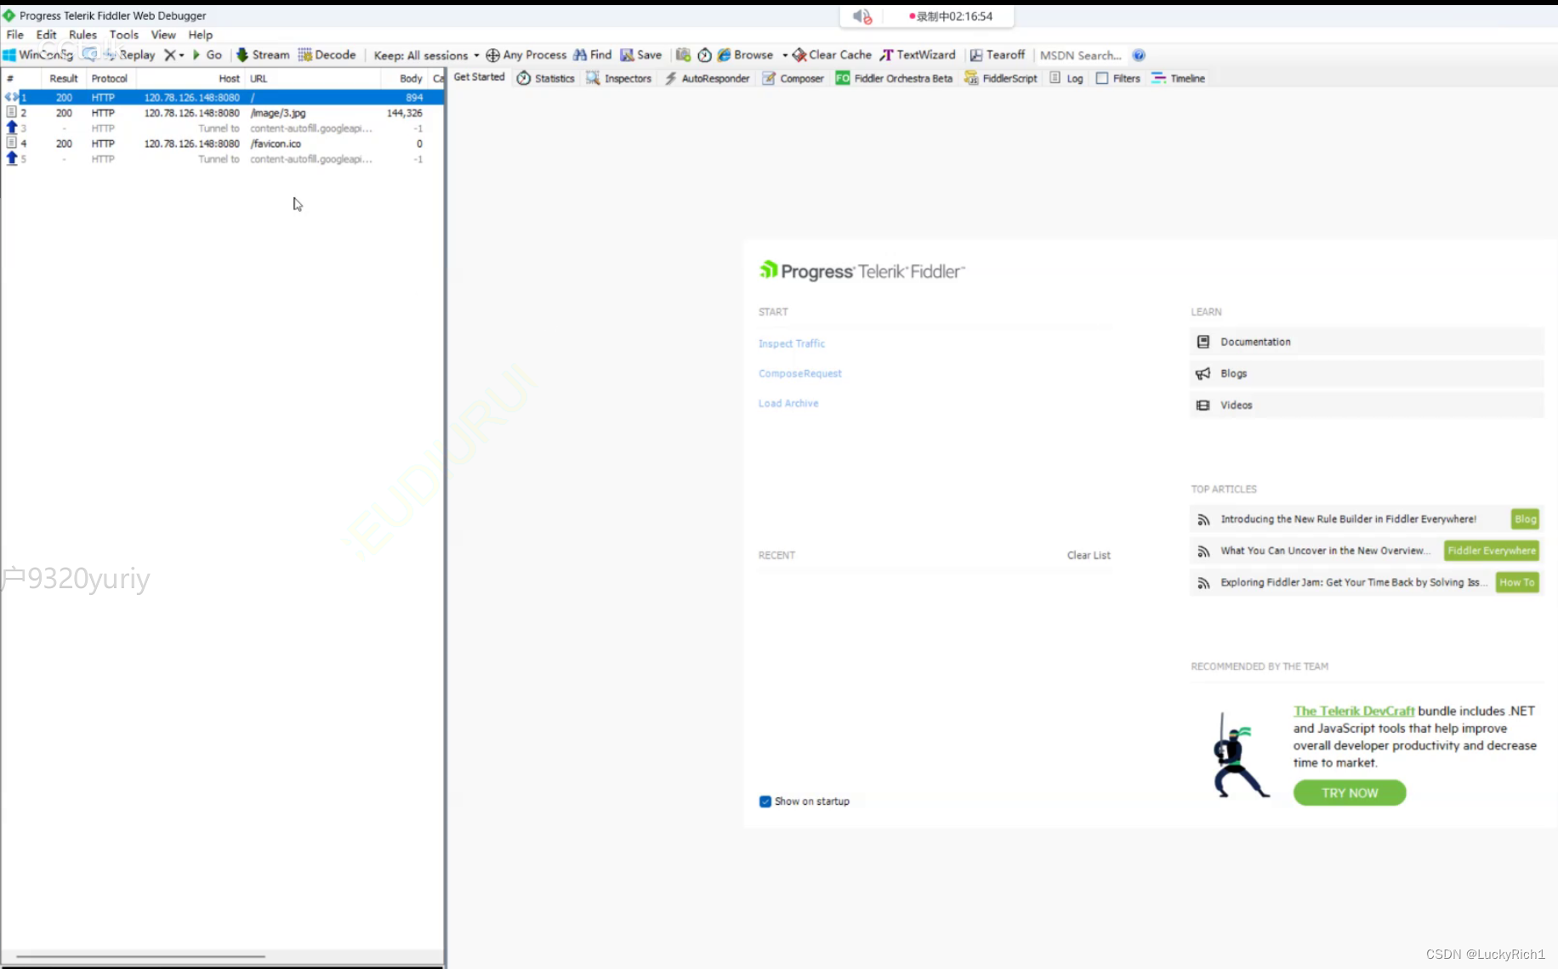
Task: Toggle Stream mode in toolbar
Action: pos(263,54)
